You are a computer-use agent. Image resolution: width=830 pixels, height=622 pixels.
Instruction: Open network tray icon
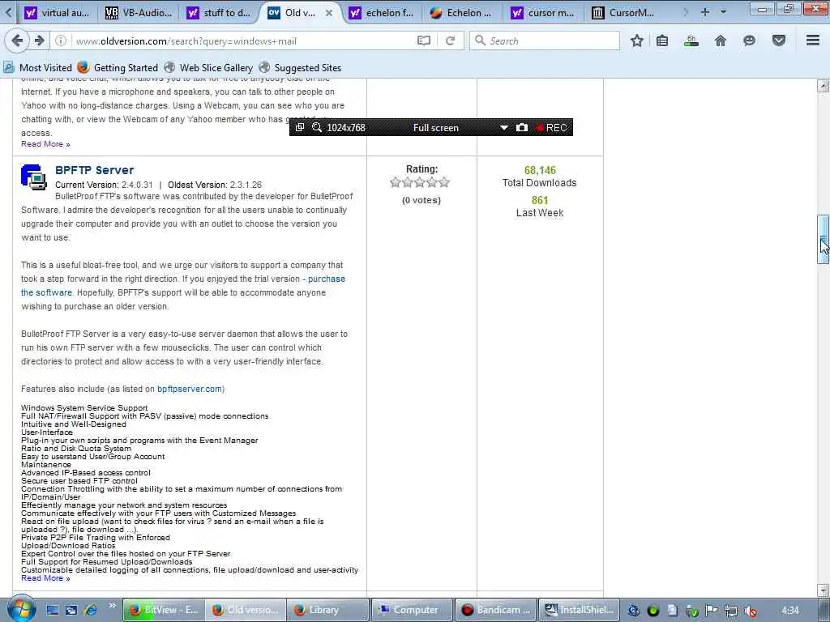(x=731, y=611)
